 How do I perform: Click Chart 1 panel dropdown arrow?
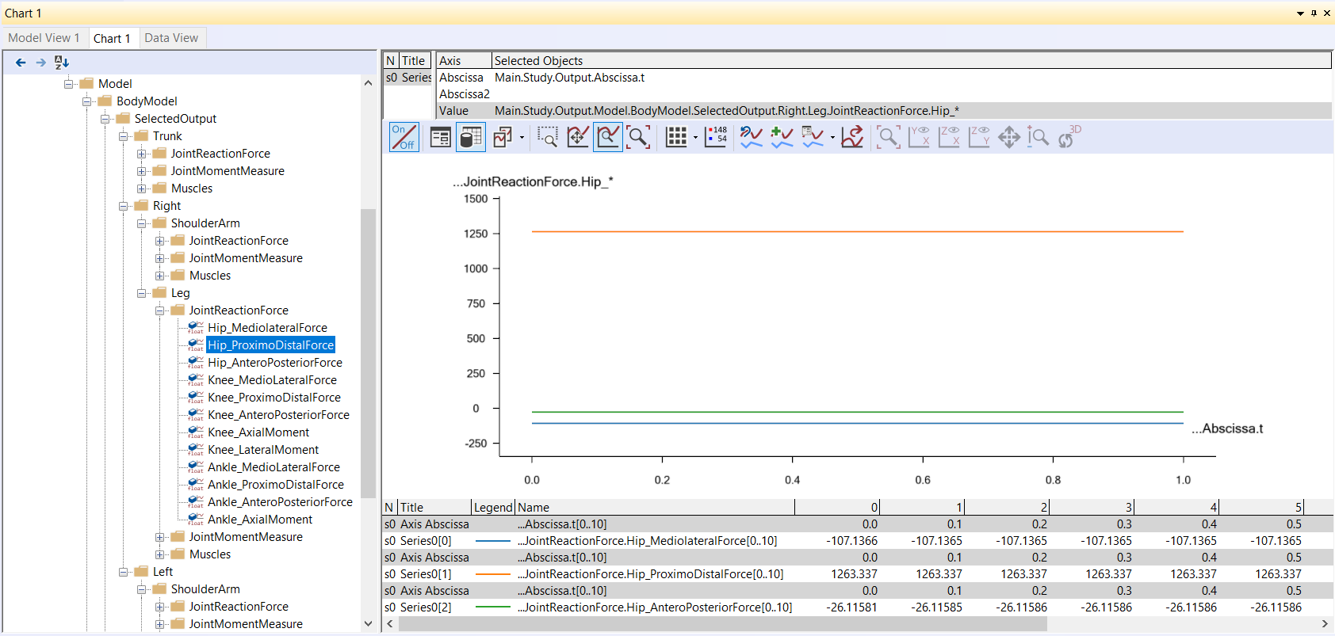[1300, 13]
